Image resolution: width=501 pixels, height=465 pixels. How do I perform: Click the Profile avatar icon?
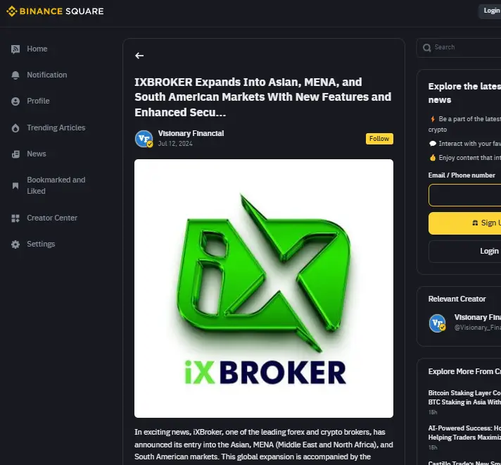15,101
